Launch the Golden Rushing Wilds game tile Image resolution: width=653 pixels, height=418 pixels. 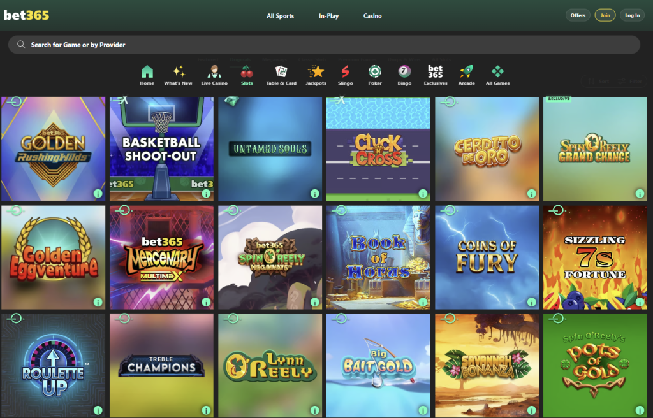54,148
